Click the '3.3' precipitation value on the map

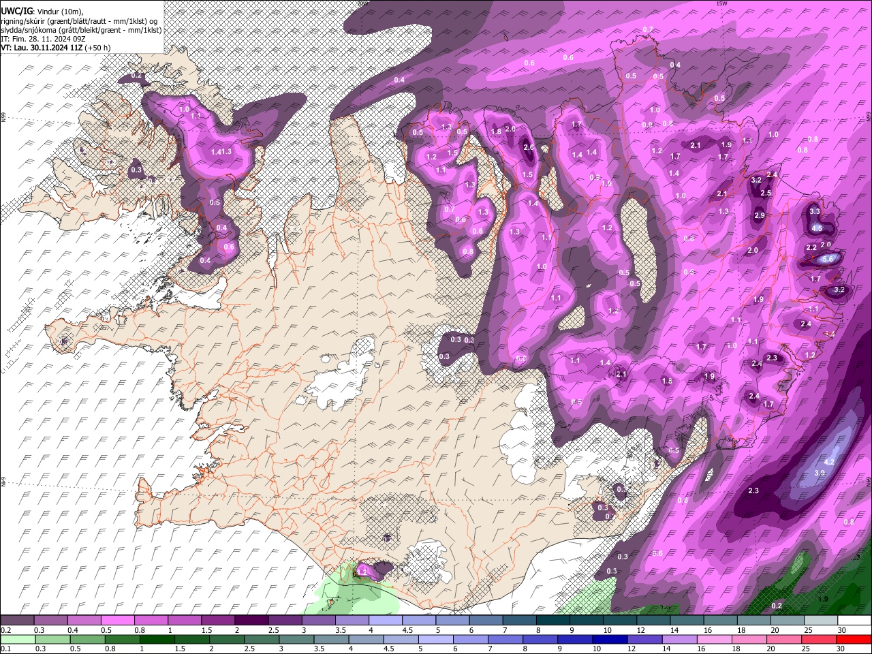[x=815, y=212]
